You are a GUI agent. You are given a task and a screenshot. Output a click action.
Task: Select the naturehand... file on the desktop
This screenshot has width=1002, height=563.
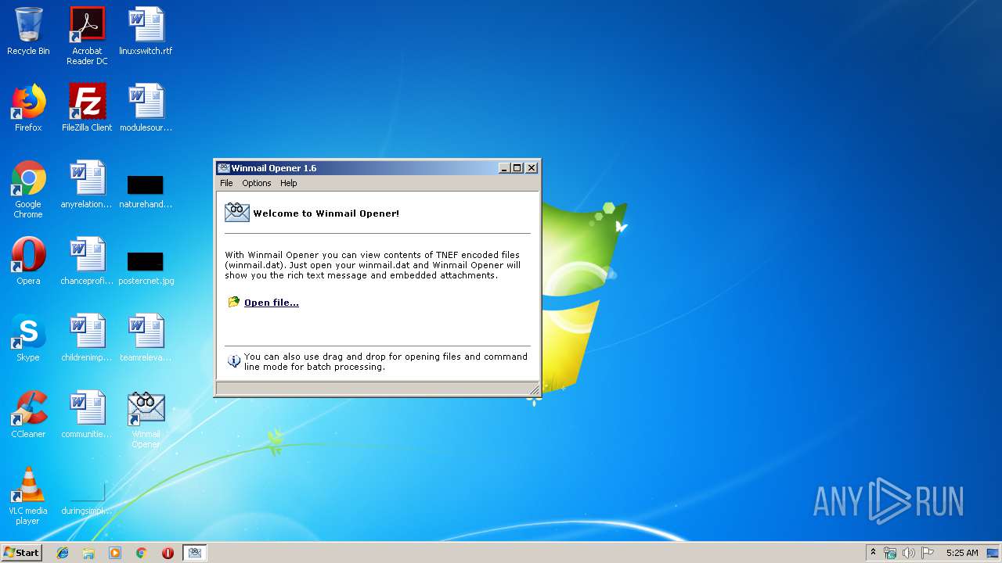click(146, 189)
